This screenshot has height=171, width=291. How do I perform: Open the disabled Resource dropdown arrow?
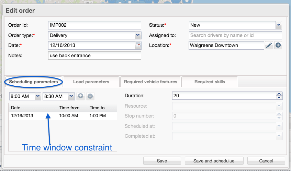[279, 106]
